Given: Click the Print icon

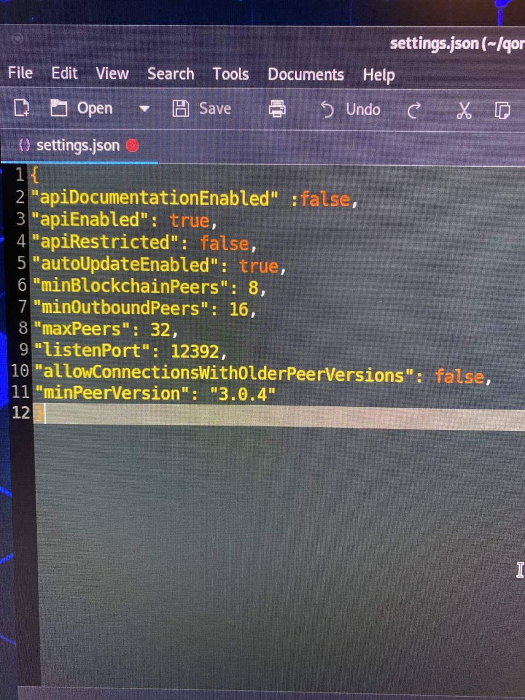Looking at the screenshot, I should 277,109.
